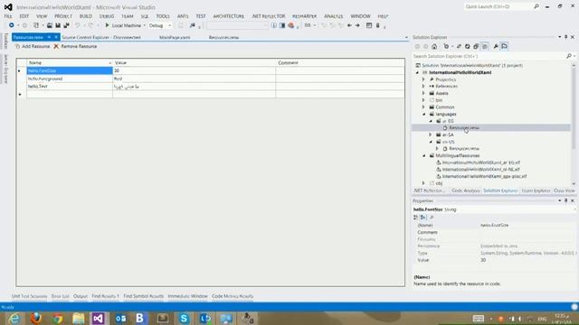Open Outlook from the taskbar
This screenshot has width=579, height=325.
[x=120, y=318]
